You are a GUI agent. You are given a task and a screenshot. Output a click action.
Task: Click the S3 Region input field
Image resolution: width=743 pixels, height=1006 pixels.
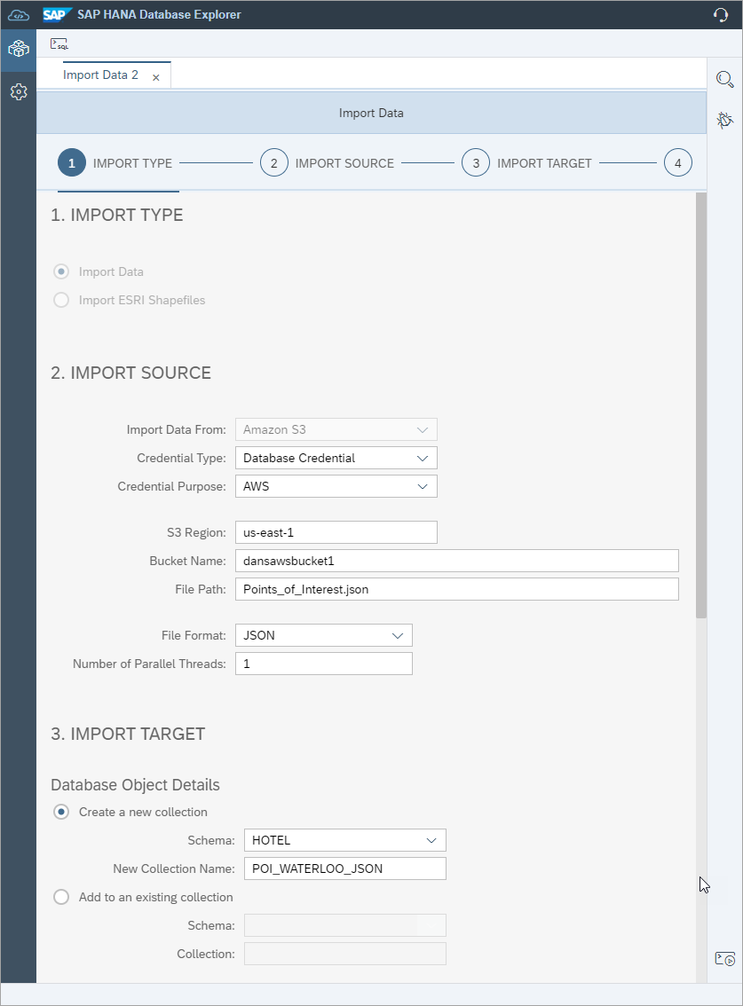[336, 532]
